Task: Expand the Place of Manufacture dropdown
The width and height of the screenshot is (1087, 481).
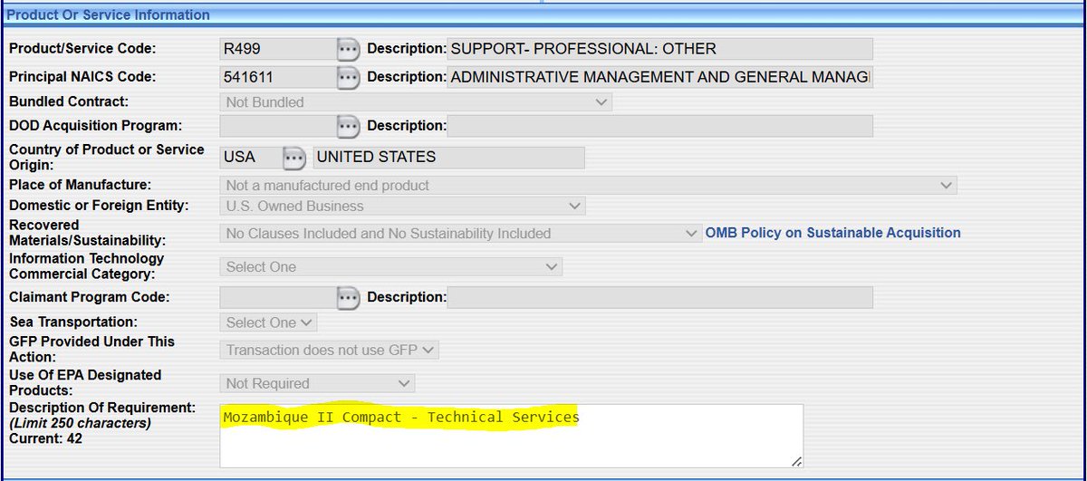Action: pyautogui.click(x=588, y=186)
